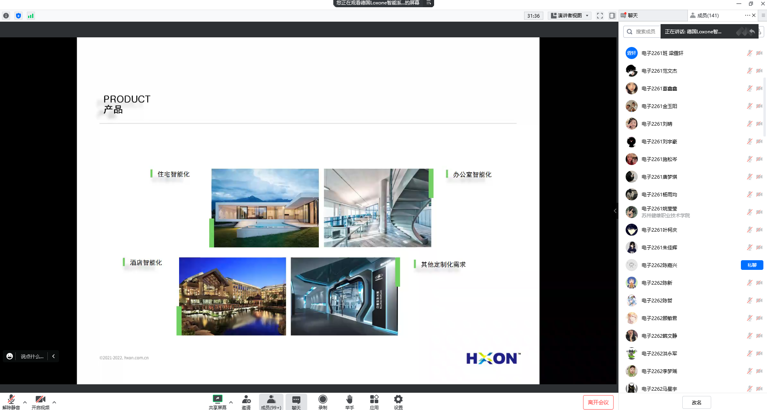Toggle the side panel layout icon
The height and width of the screenshot is (410, 767).
612,16
